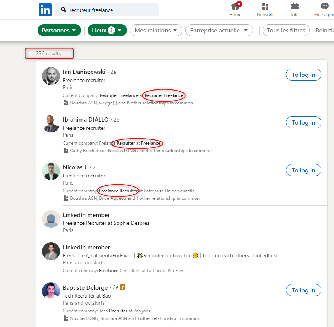
Task: Click the 226 results count text
Action: tap(48, 53)
